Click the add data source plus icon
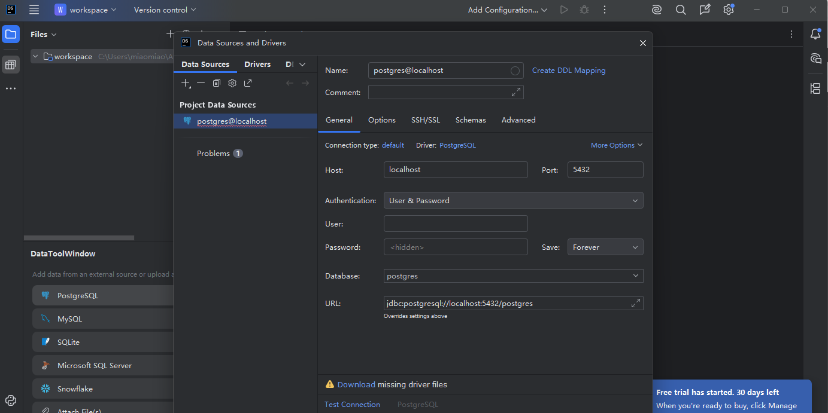The image size is (828, 413). pos(186,83)
